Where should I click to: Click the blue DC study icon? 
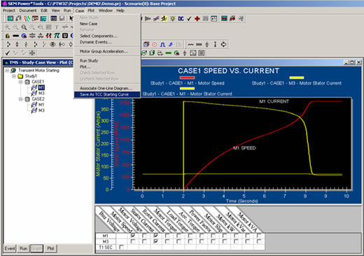point(181,18)
